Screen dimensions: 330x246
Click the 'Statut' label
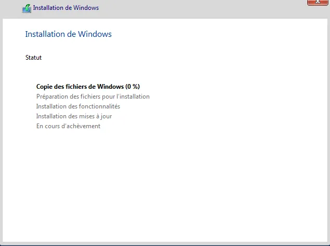point(33,58)
